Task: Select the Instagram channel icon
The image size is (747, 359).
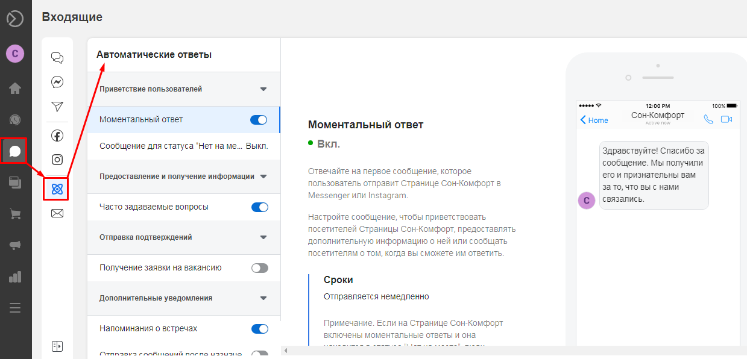Action: (x=57, y=159)
